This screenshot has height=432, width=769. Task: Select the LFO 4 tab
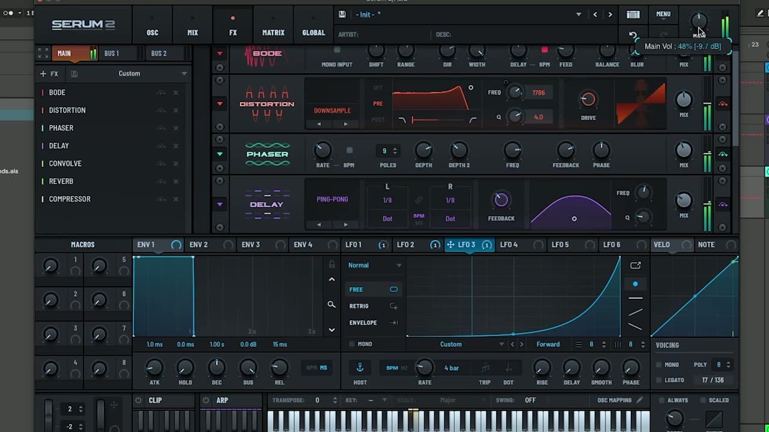(x=509, y=245)
